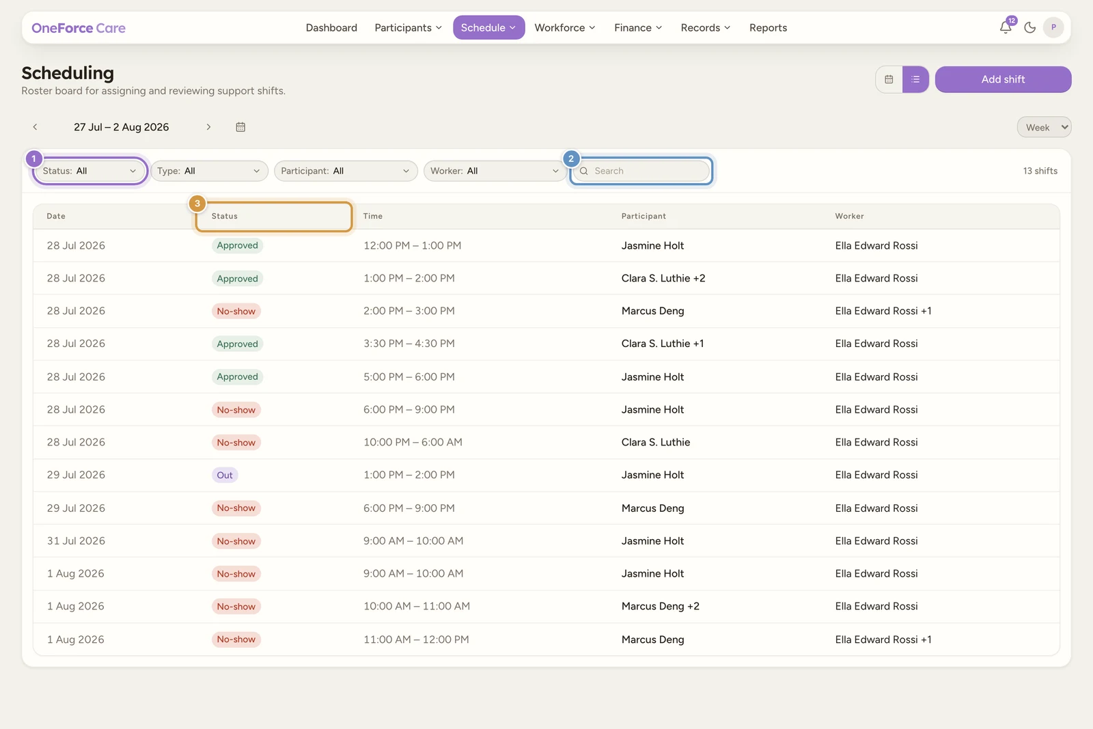Click Jasmine Holt on 31 Jul shift

coord(652,541)
